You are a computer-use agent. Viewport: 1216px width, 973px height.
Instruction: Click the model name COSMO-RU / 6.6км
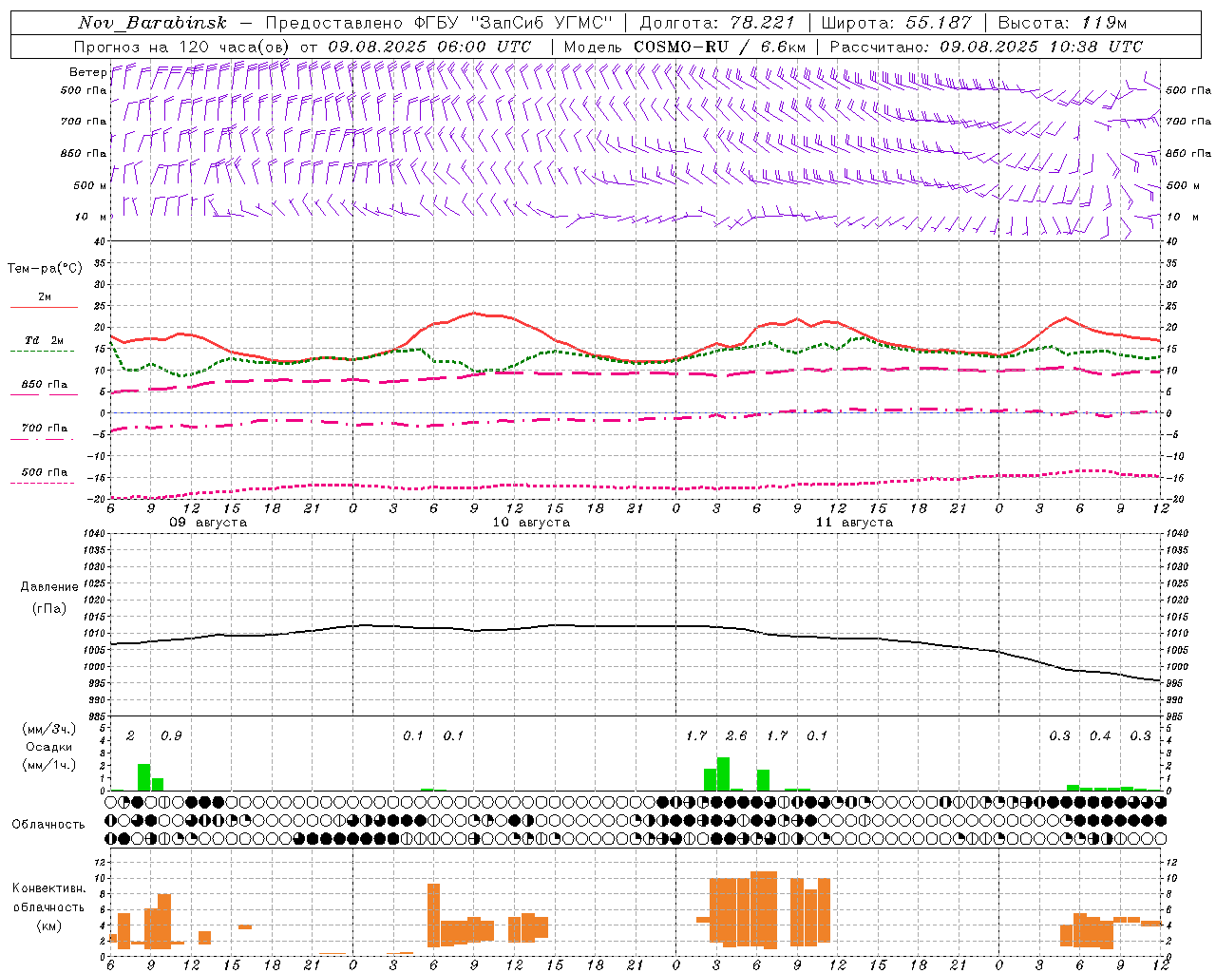point(719,47)
